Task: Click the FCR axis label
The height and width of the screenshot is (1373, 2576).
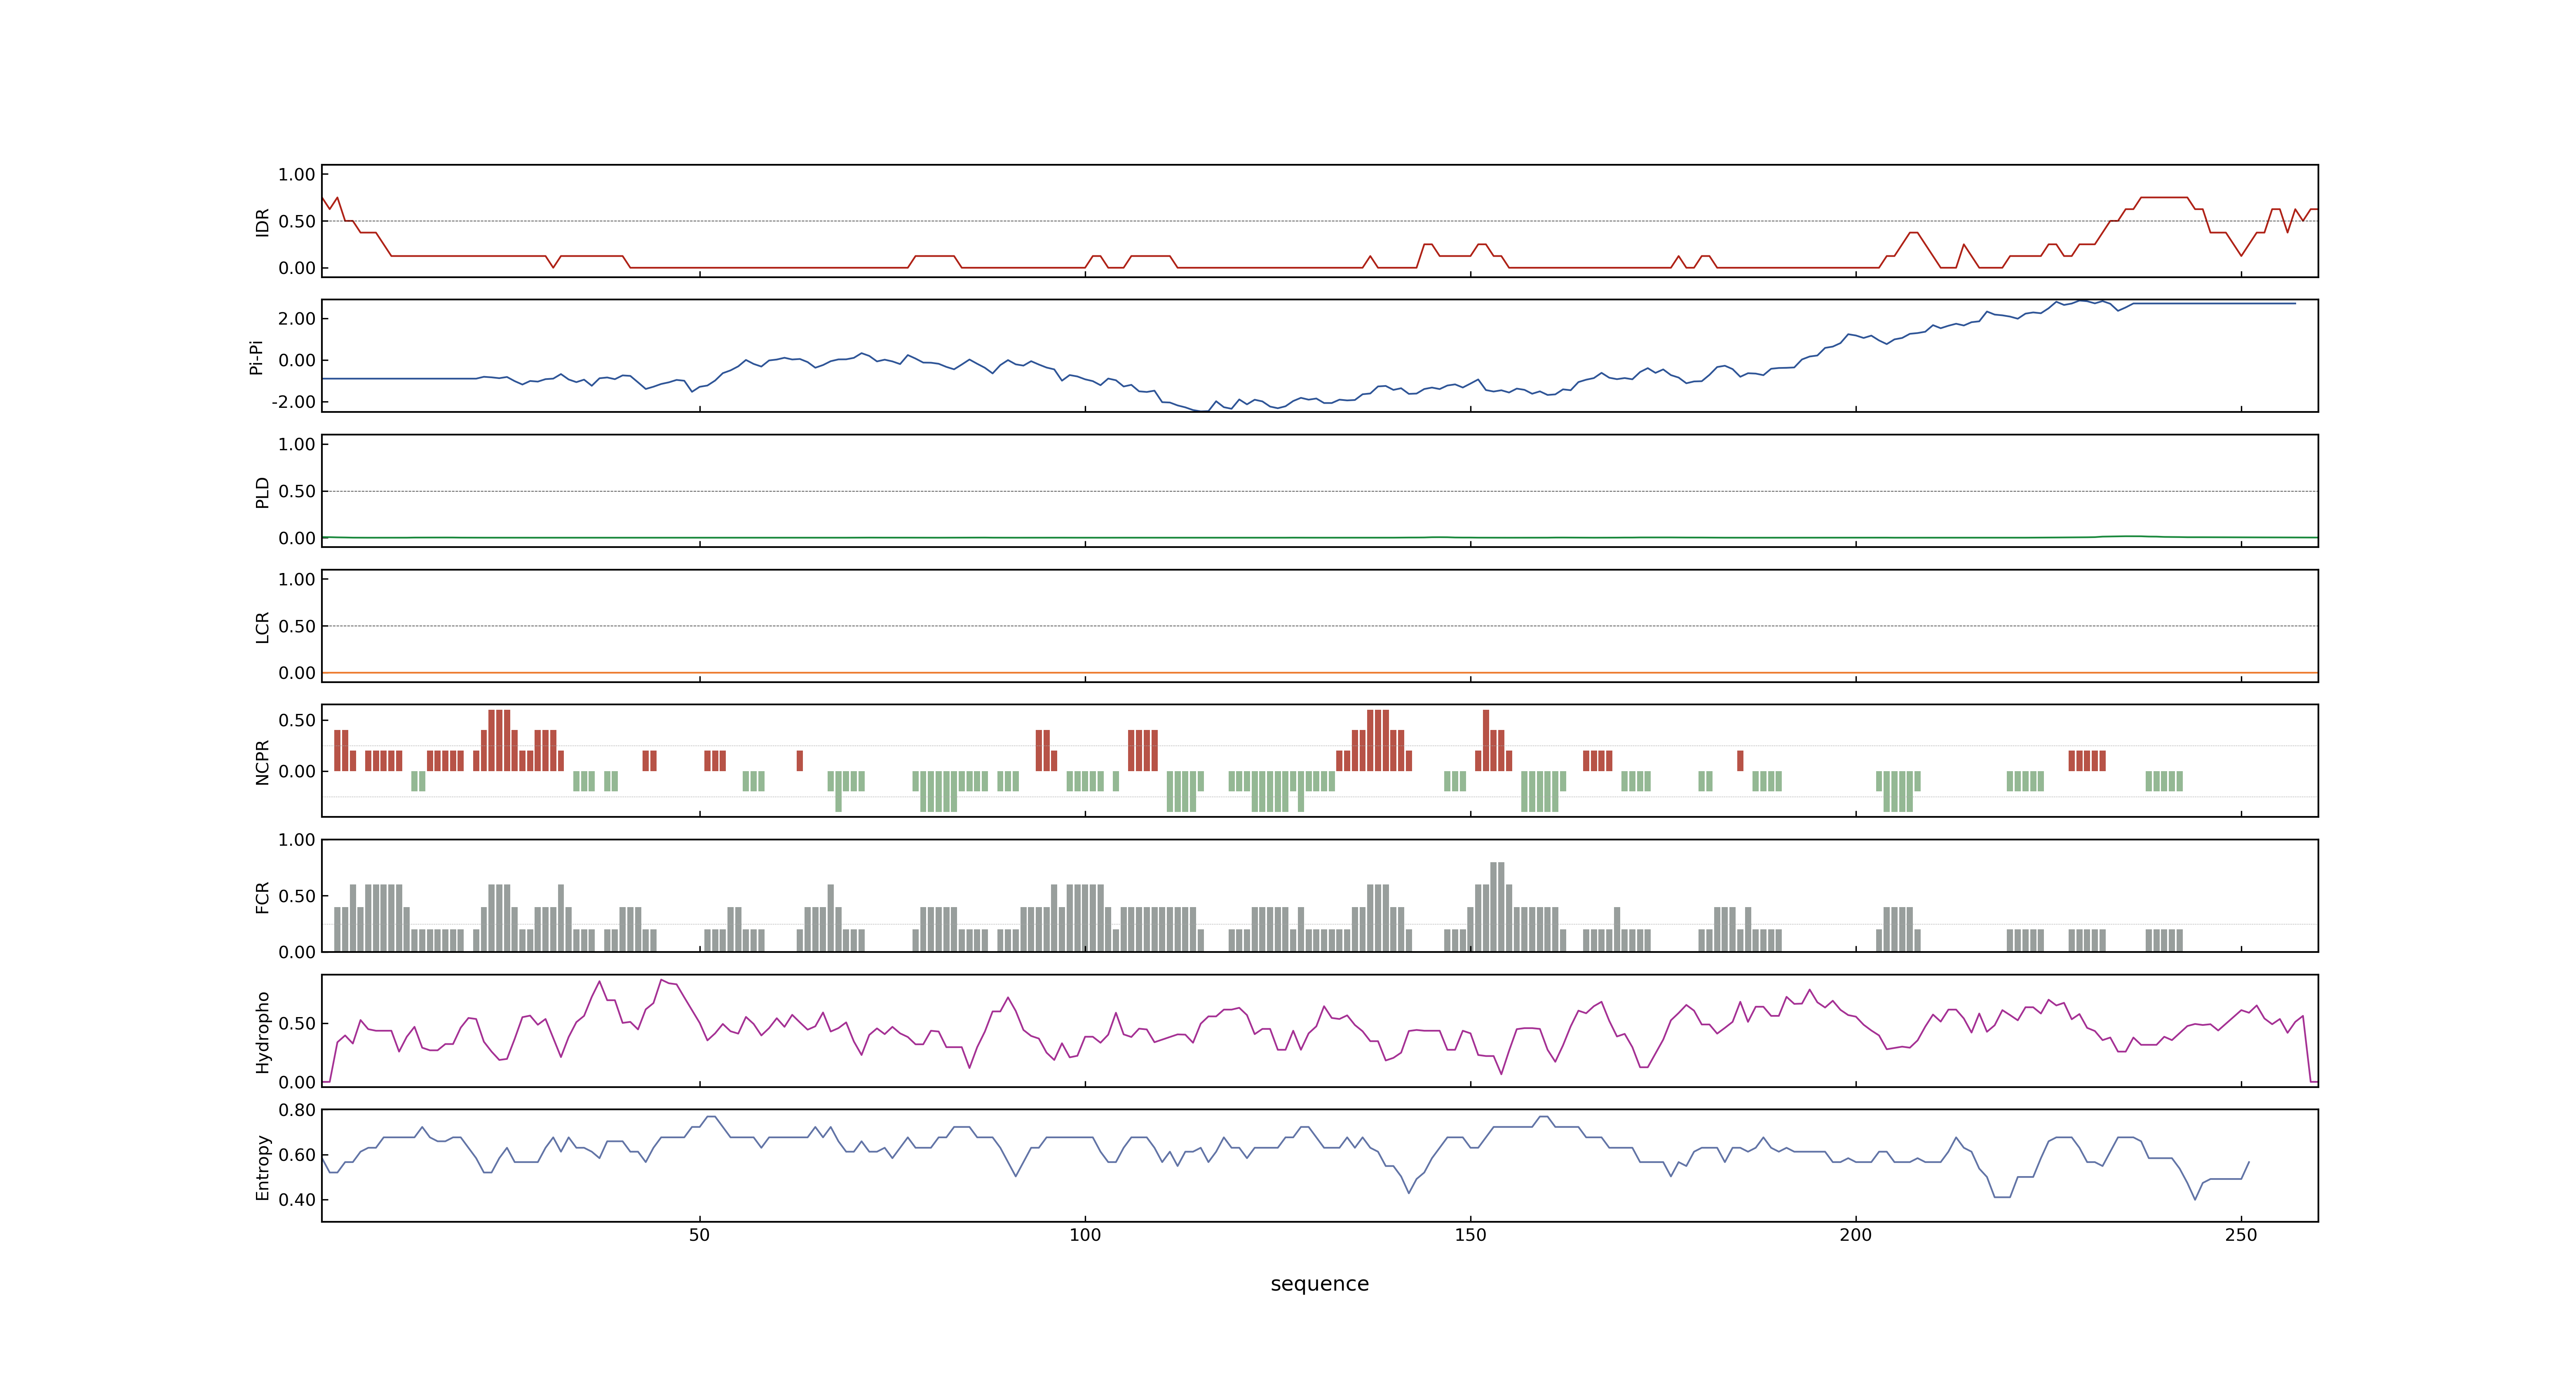Action: [262, 896]
